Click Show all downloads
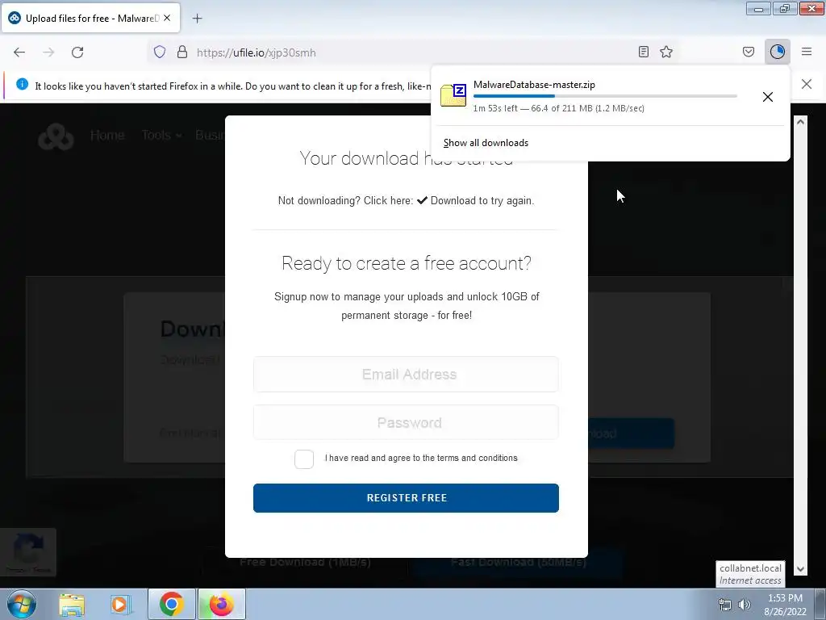This screenshot has height=620, width=826. click(486, 143)
